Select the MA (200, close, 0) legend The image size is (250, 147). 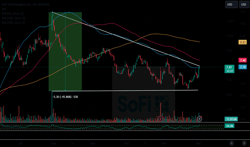[x=13, y=23]
